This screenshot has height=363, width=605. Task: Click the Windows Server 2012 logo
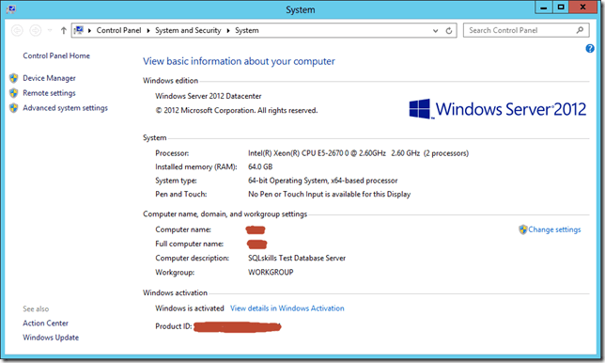tap(497, 109)
